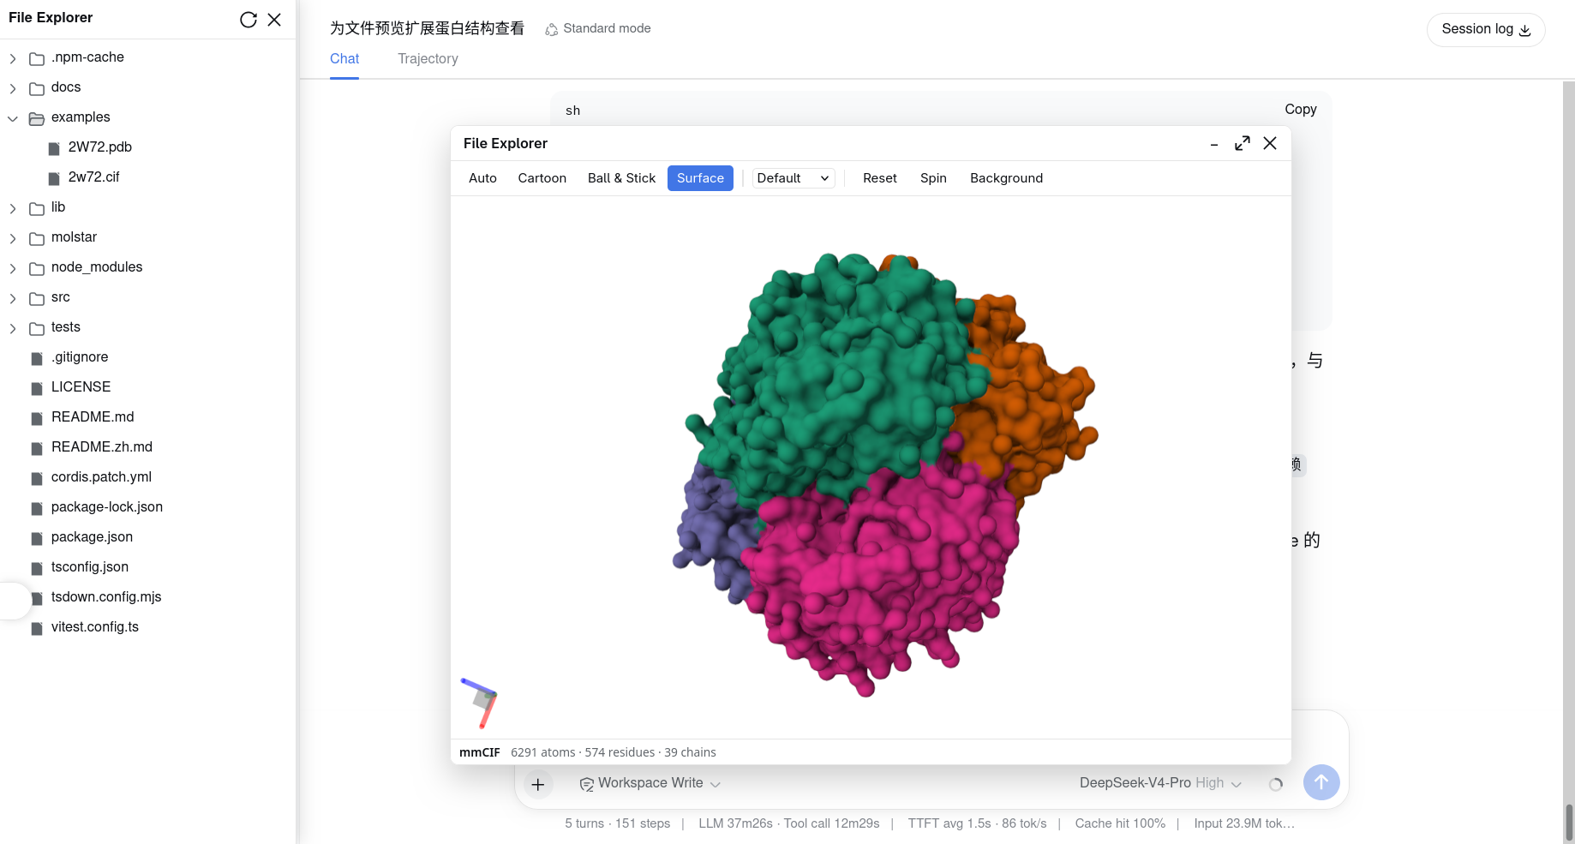Expand the tests folder
The width and height of the screenshot is (1575, 844).
pyautogui.click(x=13, y=328)
